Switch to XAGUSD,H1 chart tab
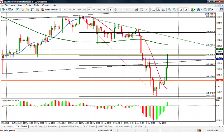 [x=138, y=127]
